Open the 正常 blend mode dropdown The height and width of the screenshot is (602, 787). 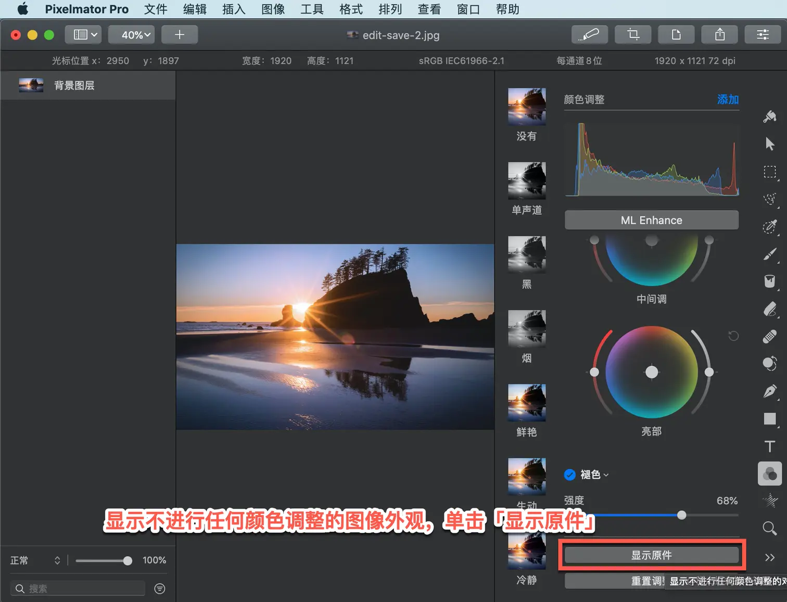point(35,560)
